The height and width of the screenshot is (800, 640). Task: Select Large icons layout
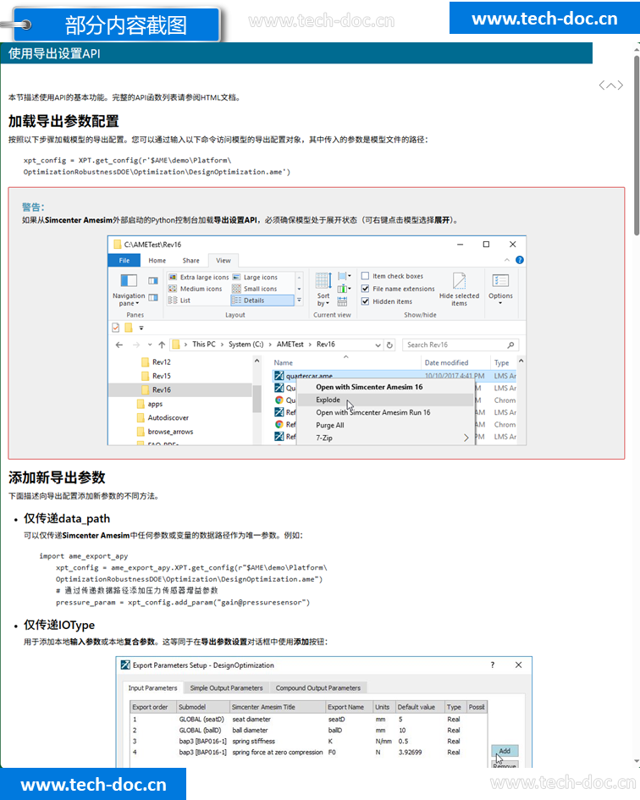255,277
